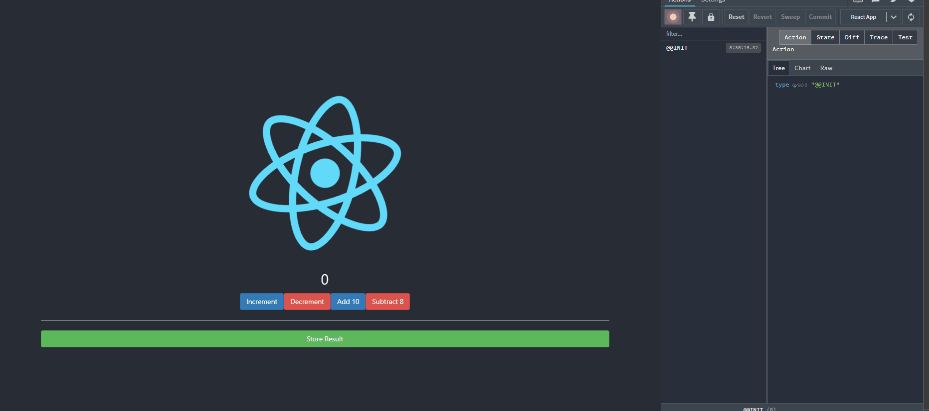Click the persist pin icon
Image resolution: width=929 pixels, height=411 pixels.
tap(692, 17)
